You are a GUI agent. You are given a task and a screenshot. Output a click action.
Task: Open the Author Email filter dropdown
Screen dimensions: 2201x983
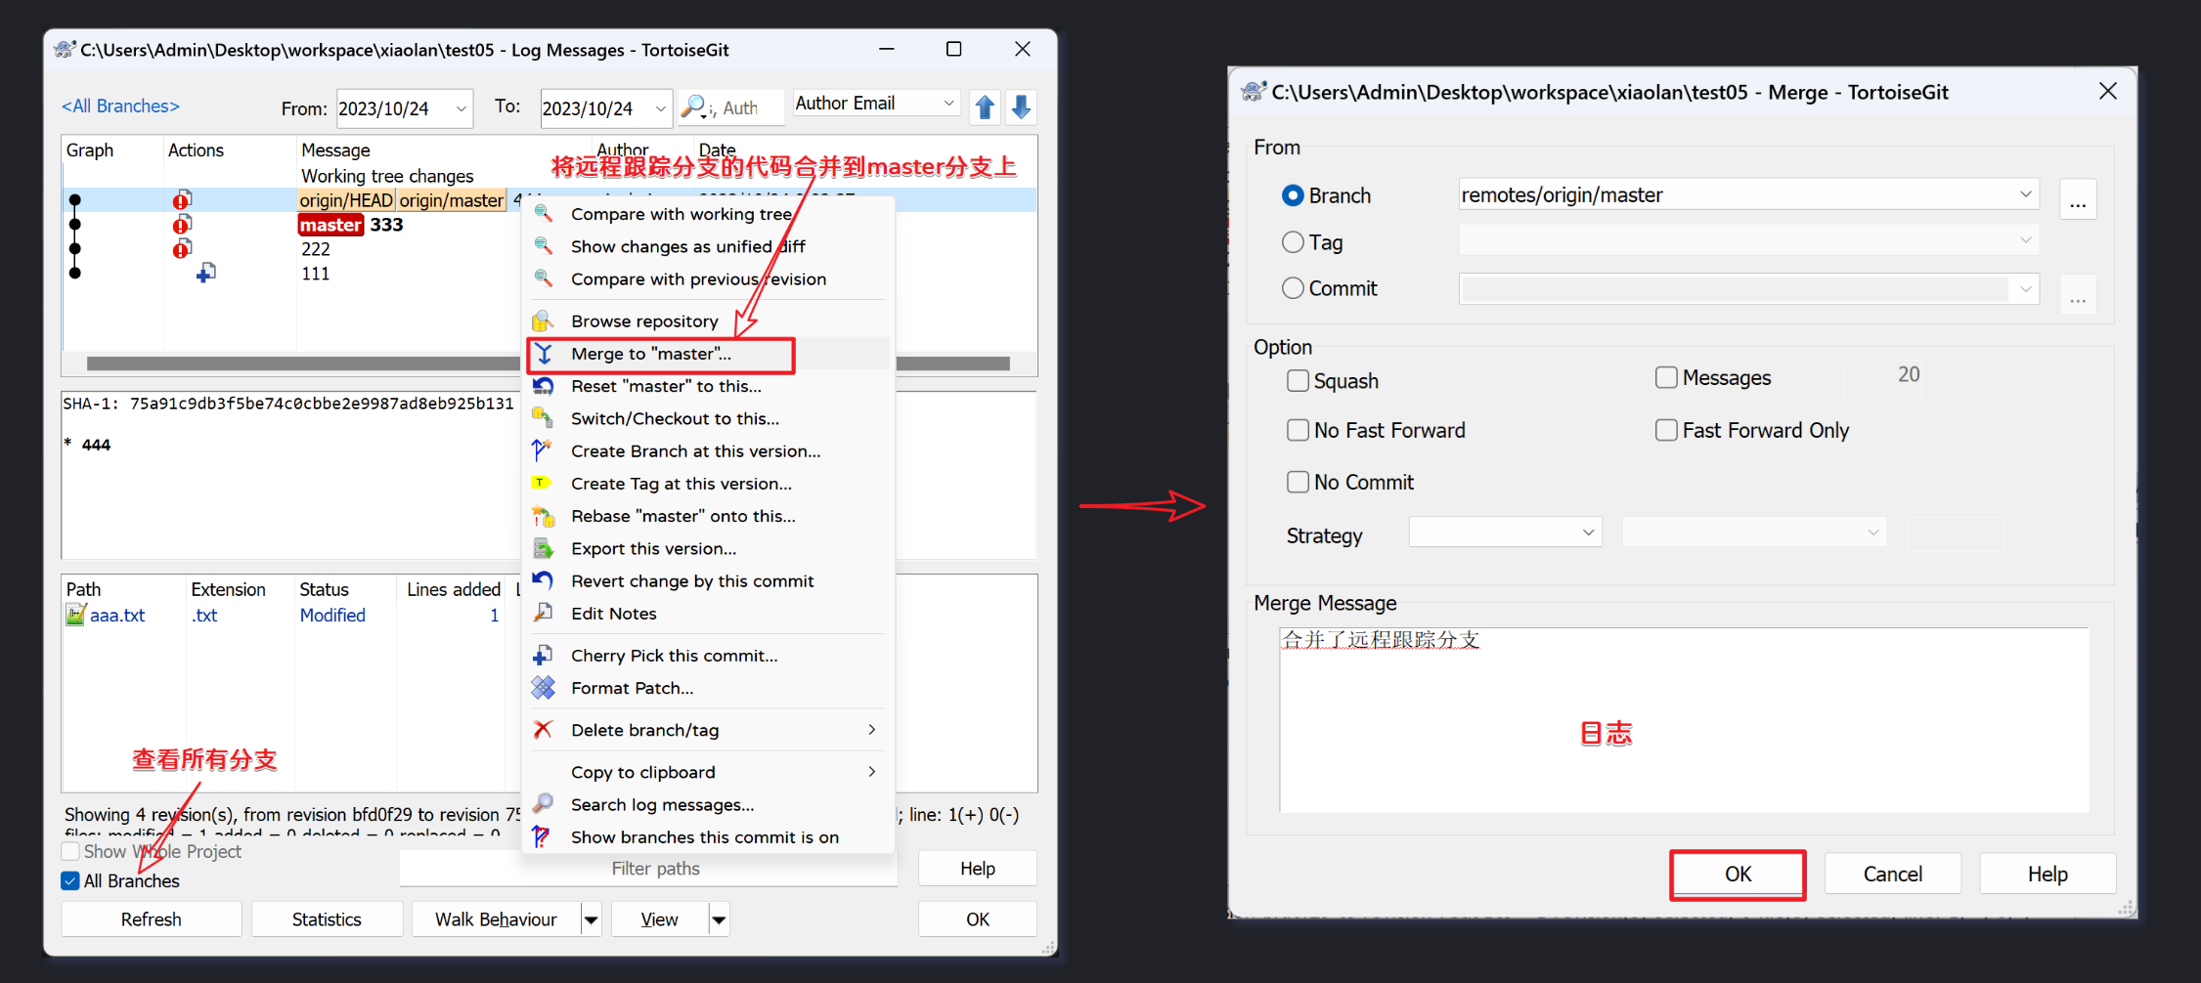(x=947, y=103)
